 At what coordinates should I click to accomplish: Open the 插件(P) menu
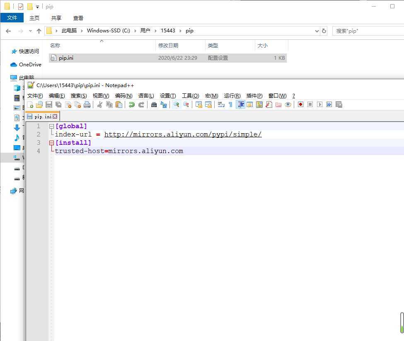(x=254, y=96)
